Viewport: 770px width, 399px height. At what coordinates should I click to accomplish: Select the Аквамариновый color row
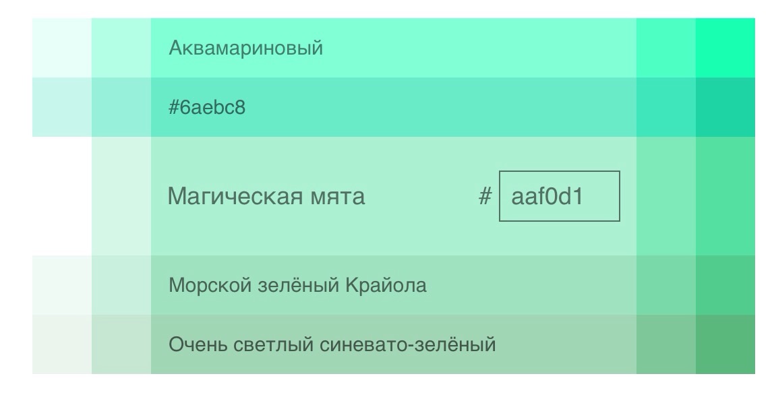pyautogui.click(x=393, y=48)
